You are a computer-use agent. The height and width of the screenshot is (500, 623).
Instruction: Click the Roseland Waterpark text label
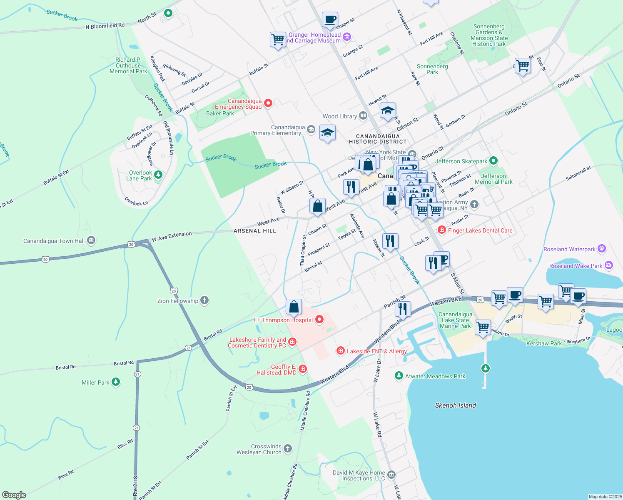[x=569, y=249]
